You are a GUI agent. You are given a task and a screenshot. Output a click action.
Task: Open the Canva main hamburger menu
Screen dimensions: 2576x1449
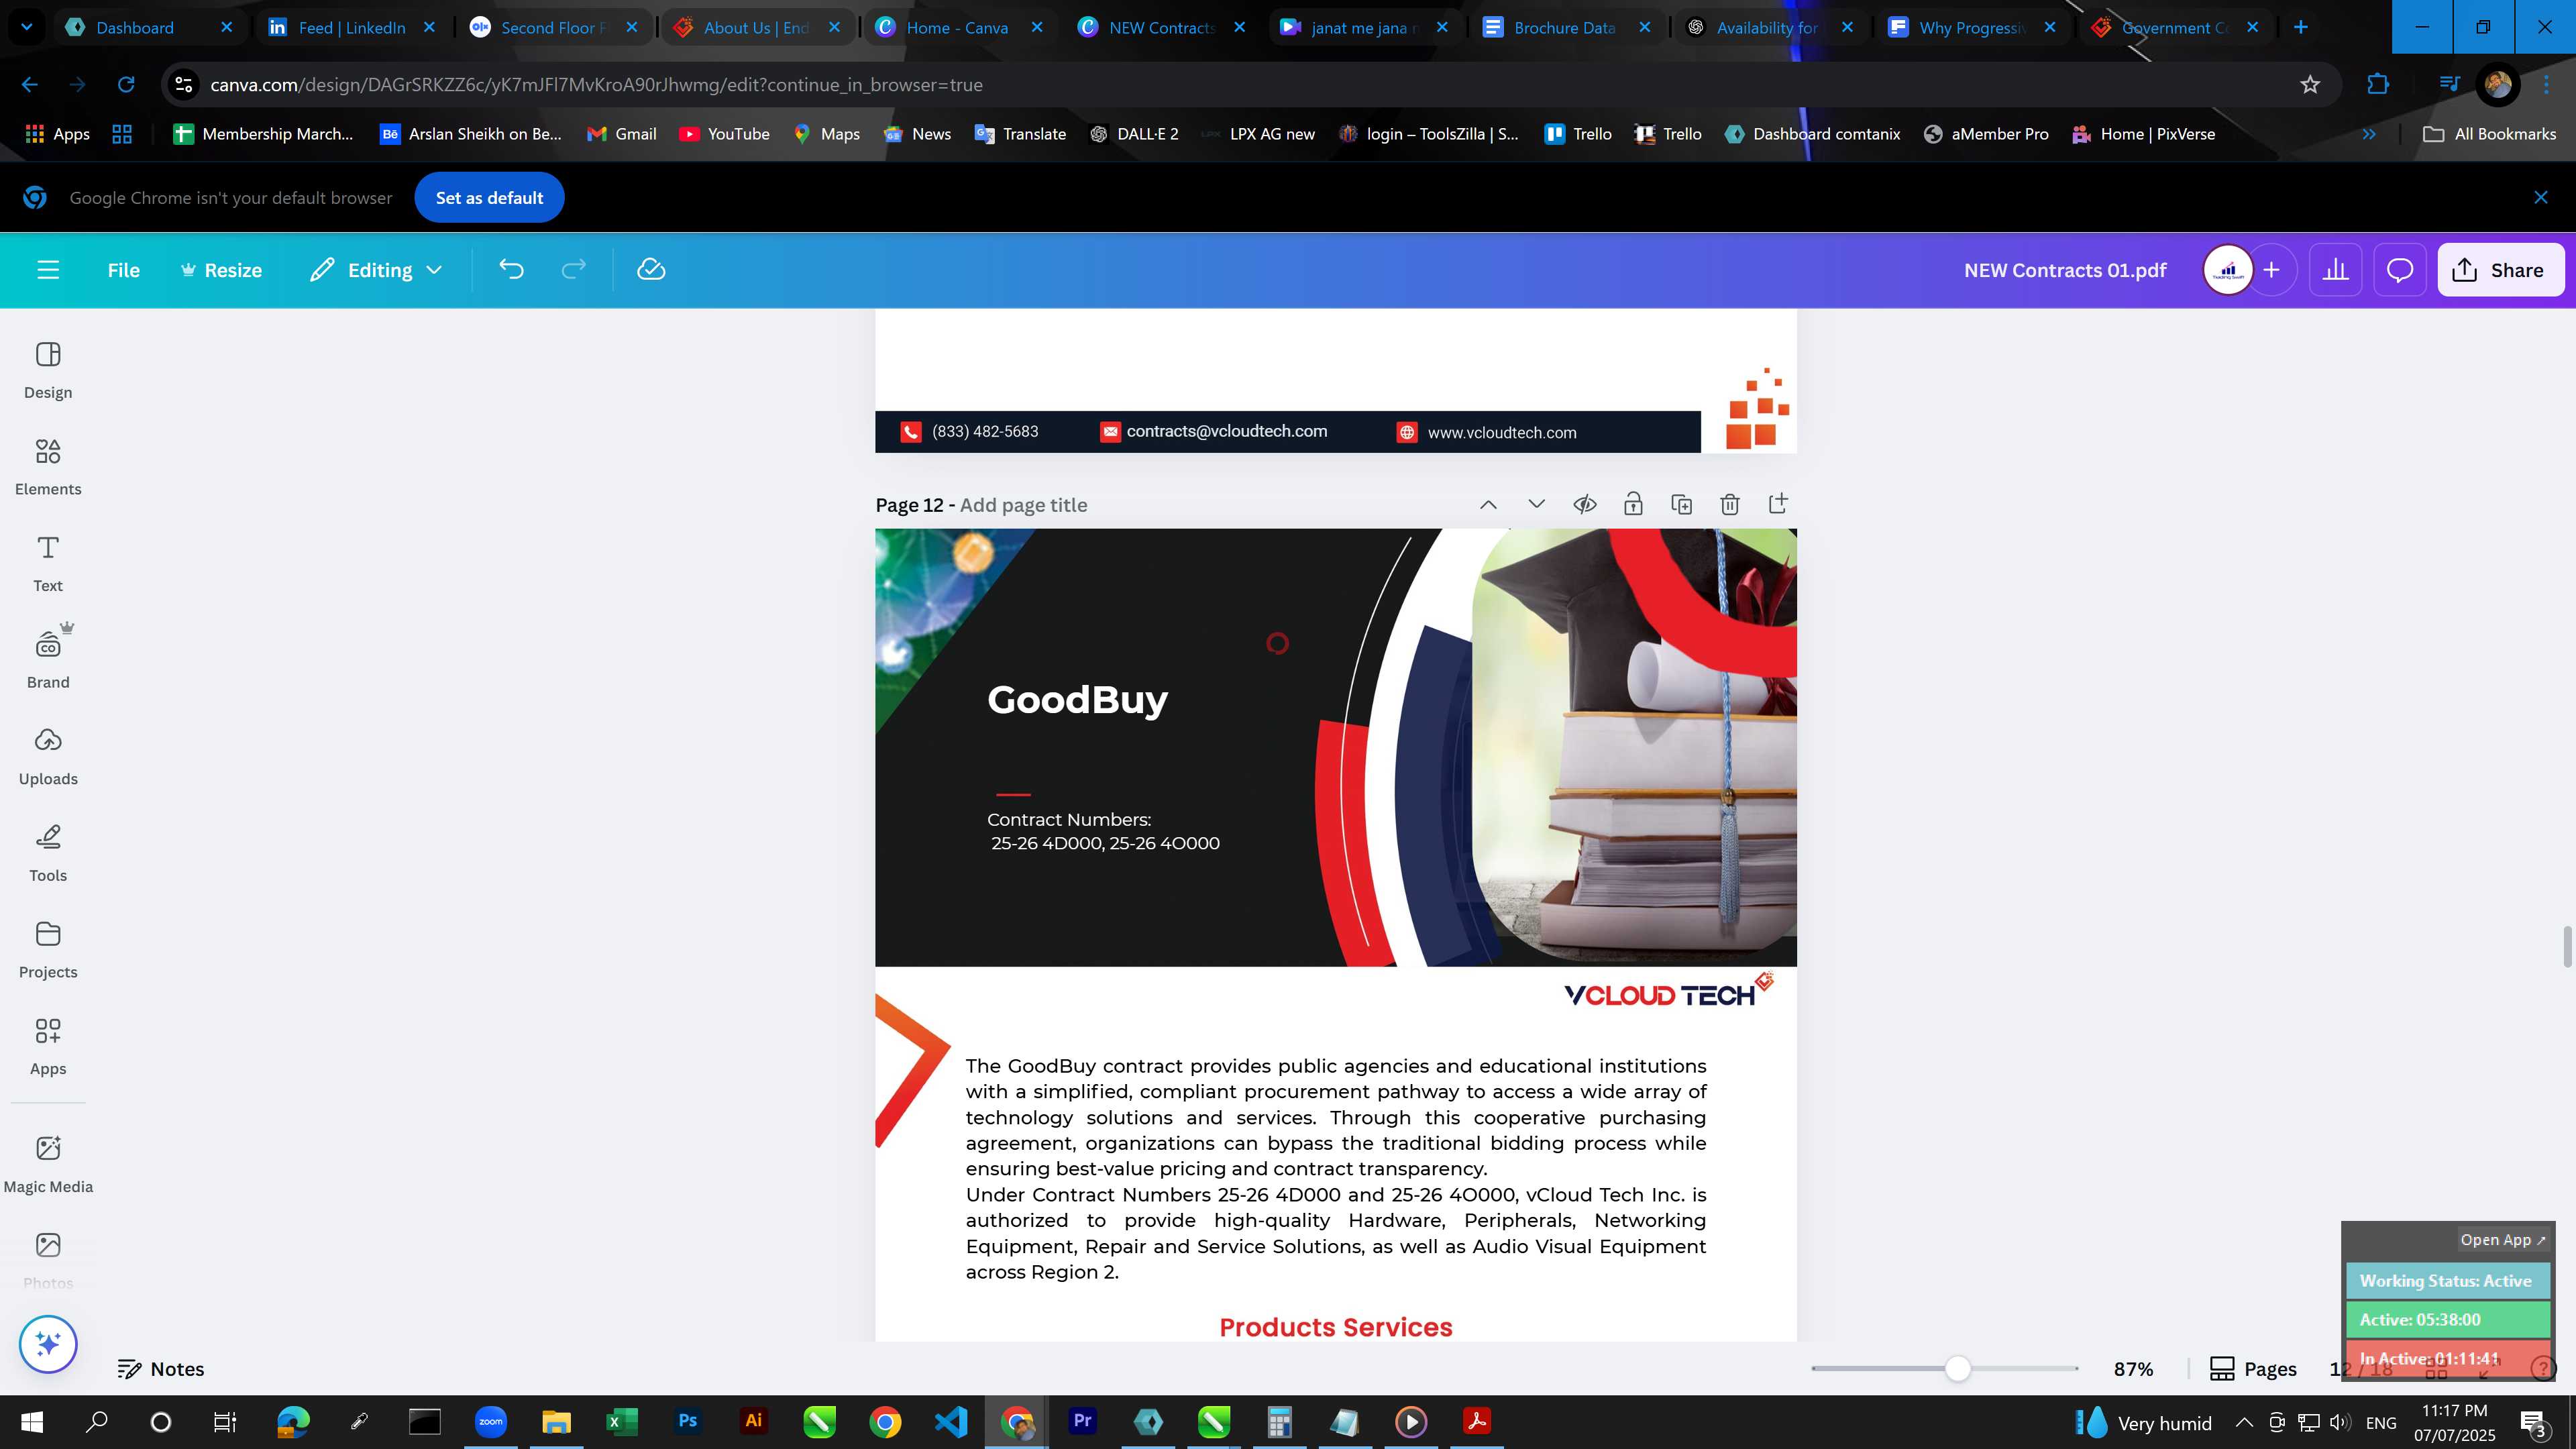[x=48, y=270]
